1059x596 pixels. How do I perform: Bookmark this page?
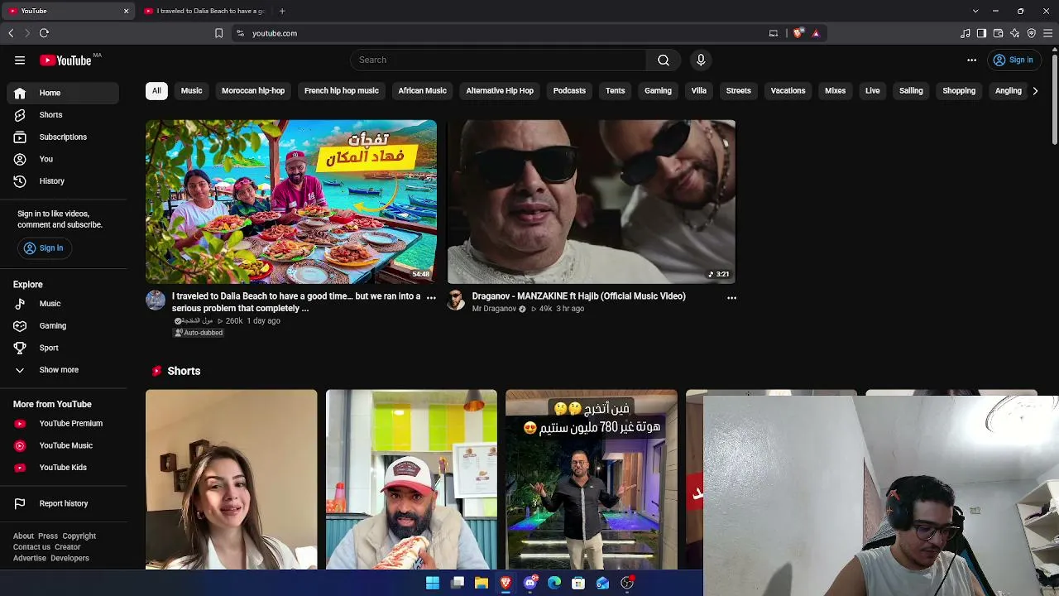click(x=218, y=33)
